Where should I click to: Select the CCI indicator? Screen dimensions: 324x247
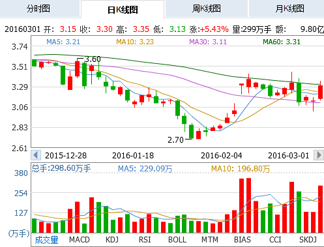tap(275, 240)
